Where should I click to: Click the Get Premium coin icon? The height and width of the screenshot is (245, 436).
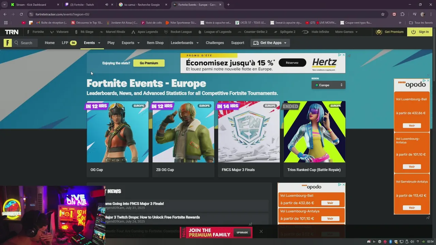point(379,32)
